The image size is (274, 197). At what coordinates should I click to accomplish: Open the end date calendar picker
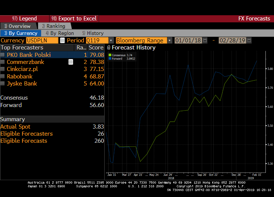pos(249,40)
